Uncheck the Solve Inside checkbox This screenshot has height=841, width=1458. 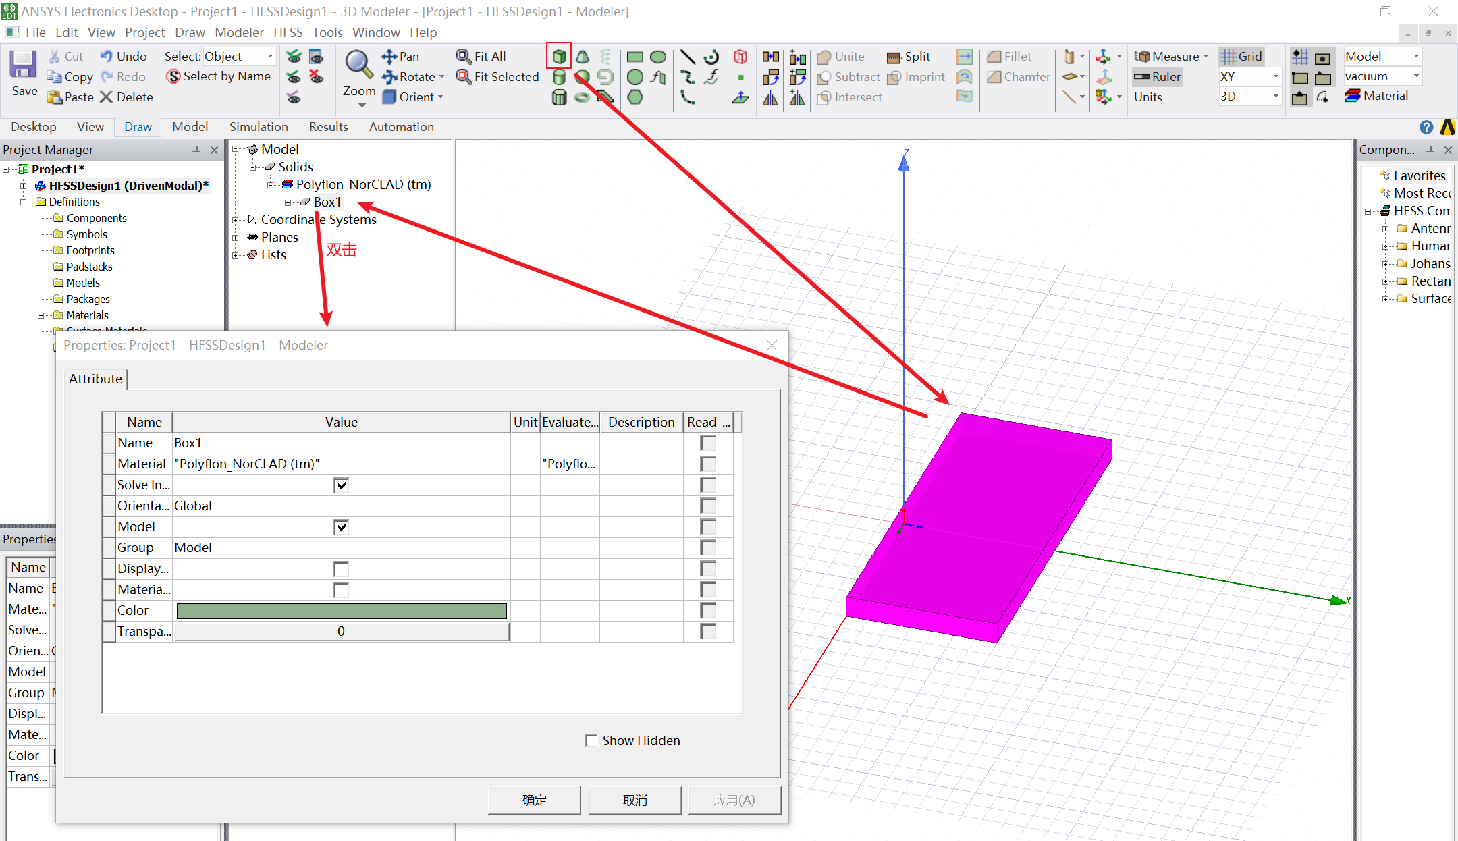[x=341, y=485]
